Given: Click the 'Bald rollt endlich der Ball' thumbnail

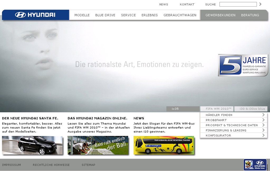Looking at the screenshot, I should point(98,145).
